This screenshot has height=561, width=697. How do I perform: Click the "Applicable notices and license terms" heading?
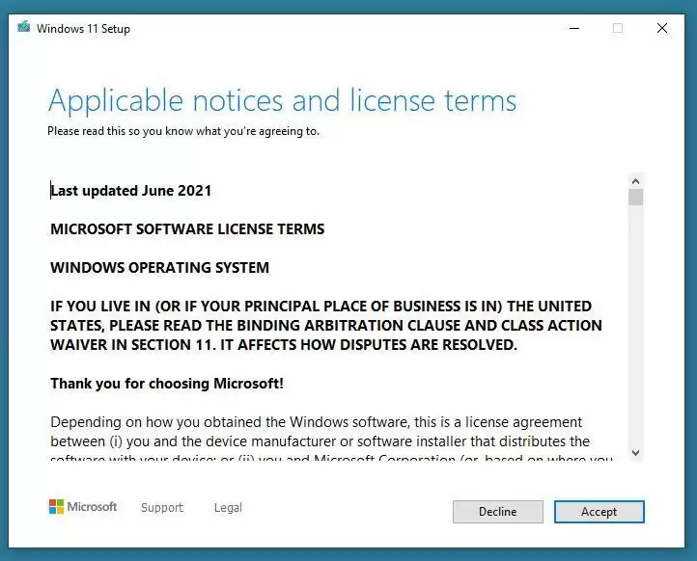pos(282,100)
